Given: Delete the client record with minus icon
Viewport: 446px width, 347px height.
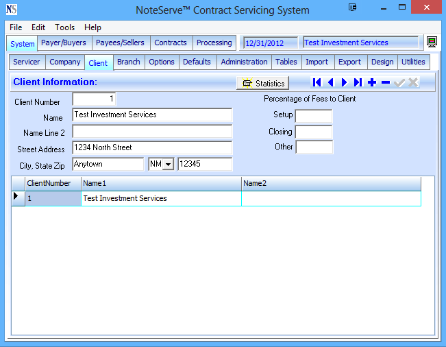Looking at the screenshot, I should tap(386, 83).
